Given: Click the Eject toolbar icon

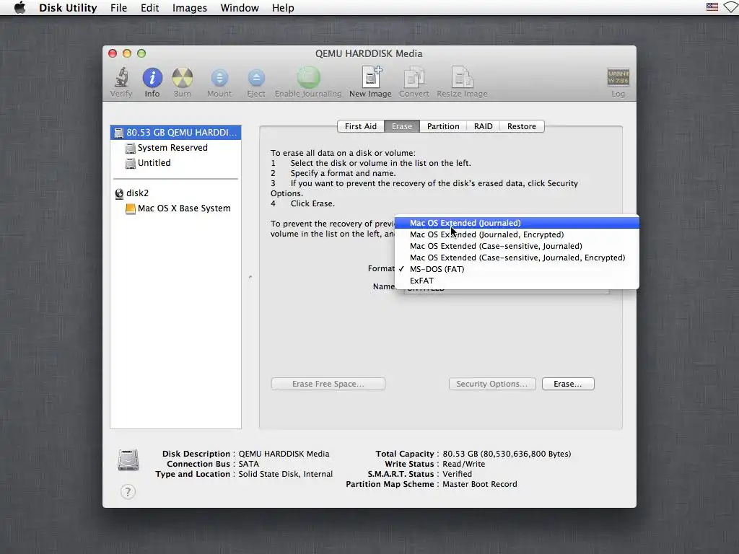Looking at the screenshot, I should point(256,78).
